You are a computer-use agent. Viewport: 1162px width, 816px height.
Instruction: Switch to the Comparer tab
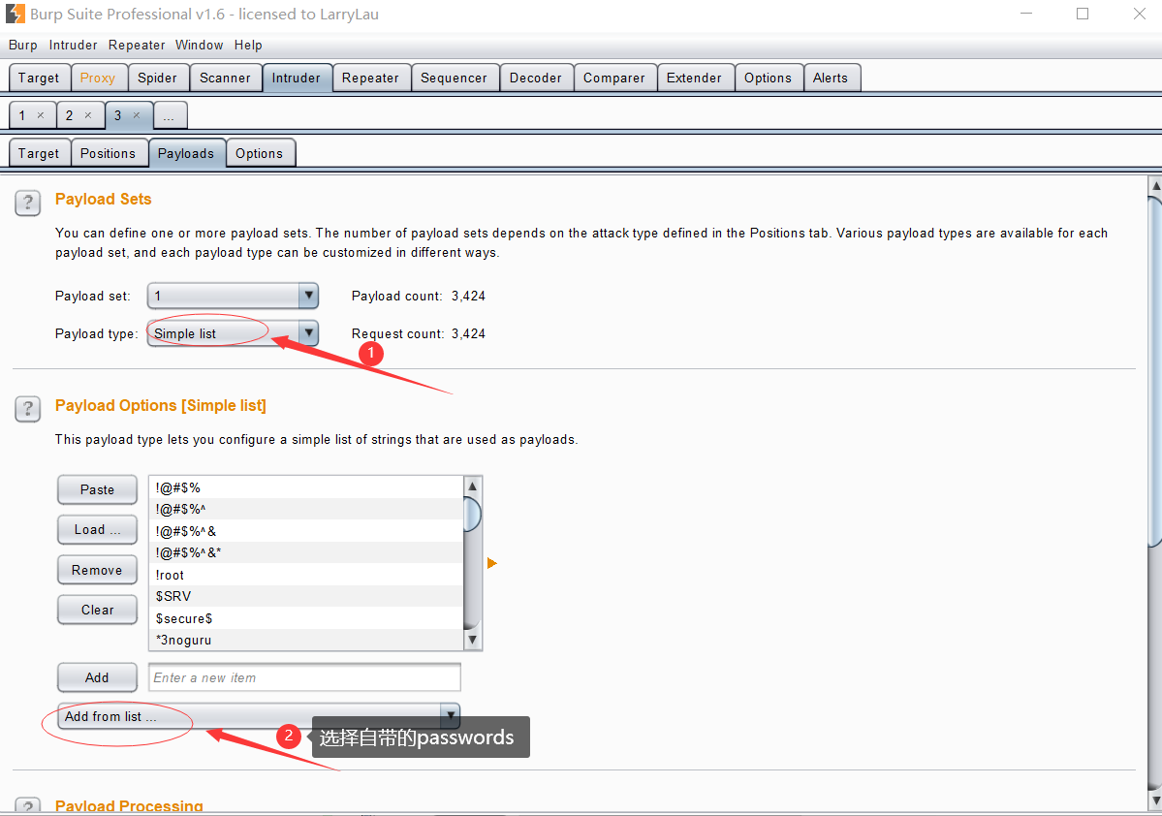(614, 78)
